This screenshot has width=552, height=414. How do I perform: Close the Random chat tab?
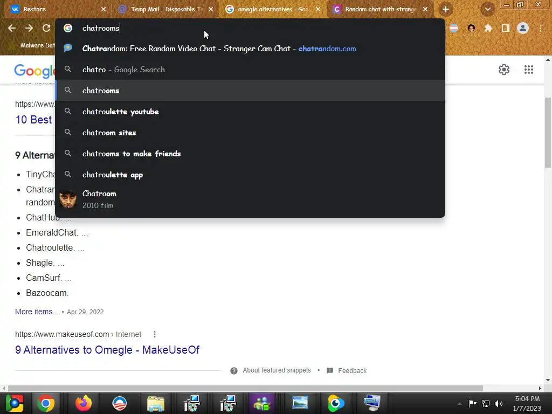(425, 9)
